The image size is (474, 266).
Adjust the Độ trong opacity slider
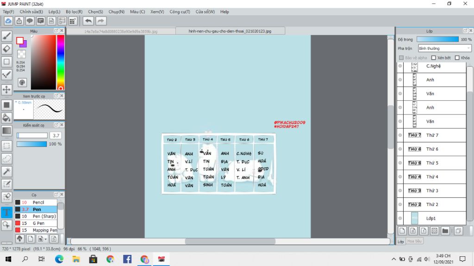(x=437, y=39)
